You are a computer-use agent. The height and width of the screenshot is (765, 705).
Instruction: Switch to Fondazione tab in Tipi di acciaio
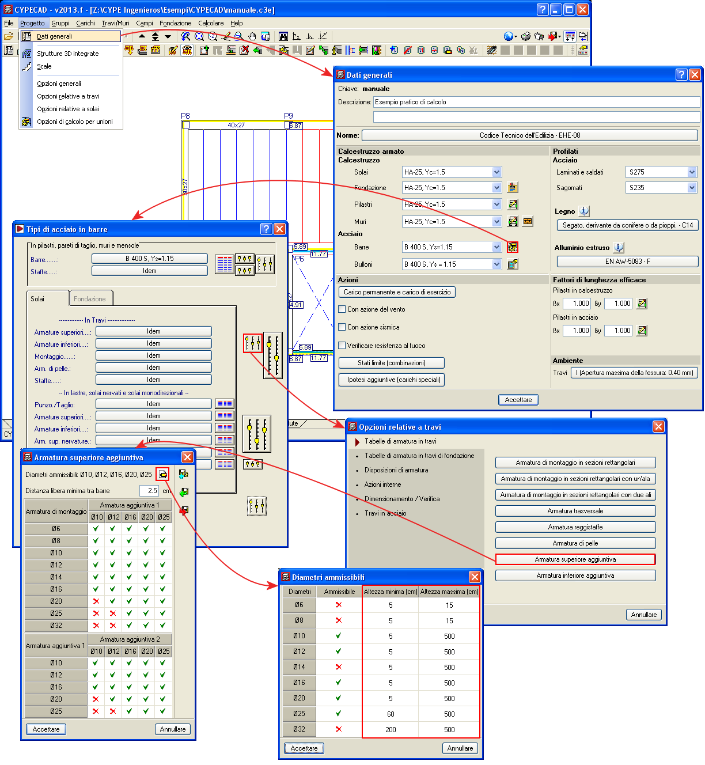point(90,298)
